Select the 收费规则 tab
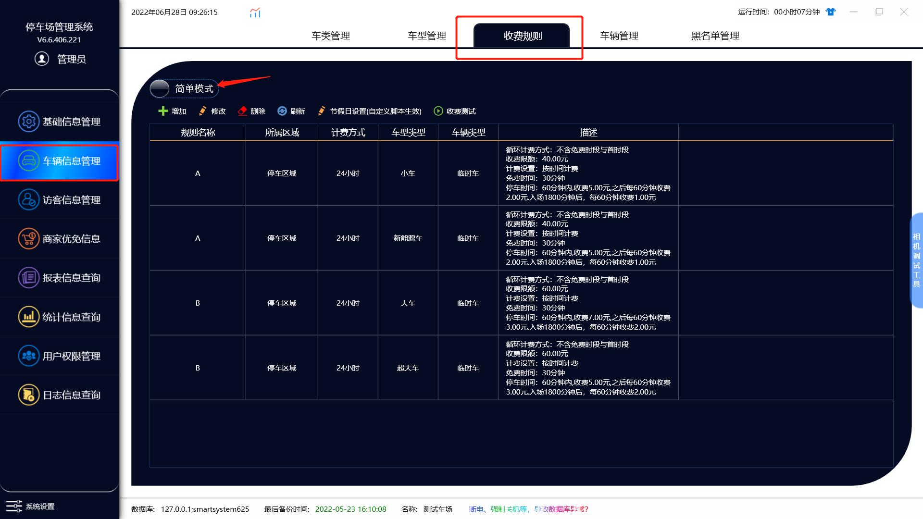 (x=522, y=36)
